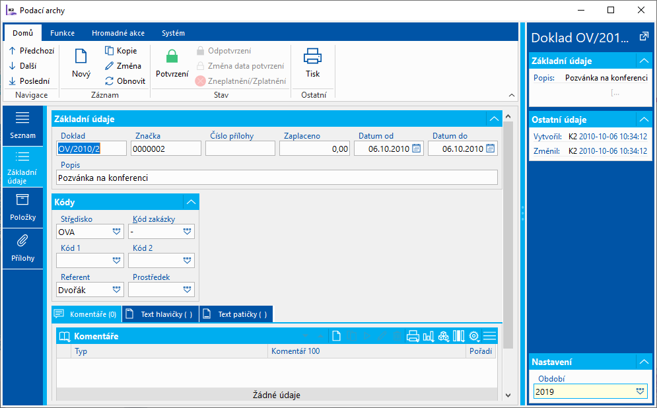Open the chart icon in Komentáře toolbar

pos(429,336)
